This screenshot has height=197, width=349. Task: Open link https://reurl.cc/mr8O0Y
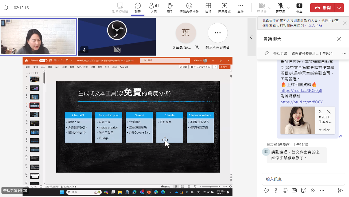click(x=302, y=102)
